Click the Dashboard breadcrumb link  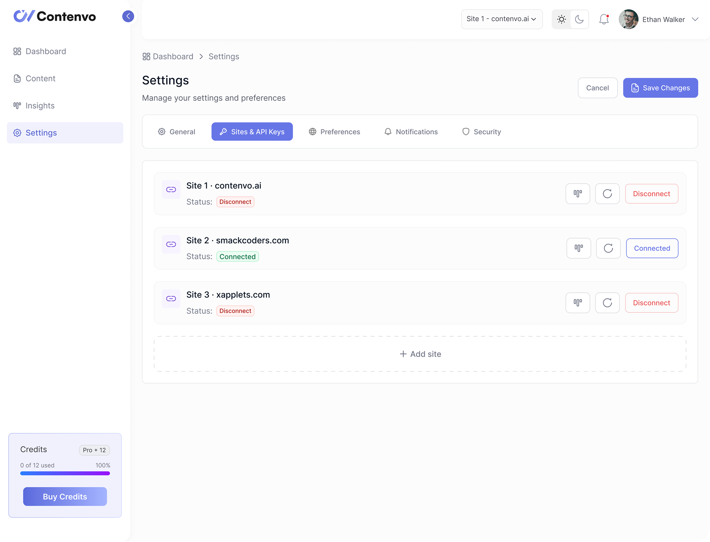pyautogui.click(x=172, y=56)
